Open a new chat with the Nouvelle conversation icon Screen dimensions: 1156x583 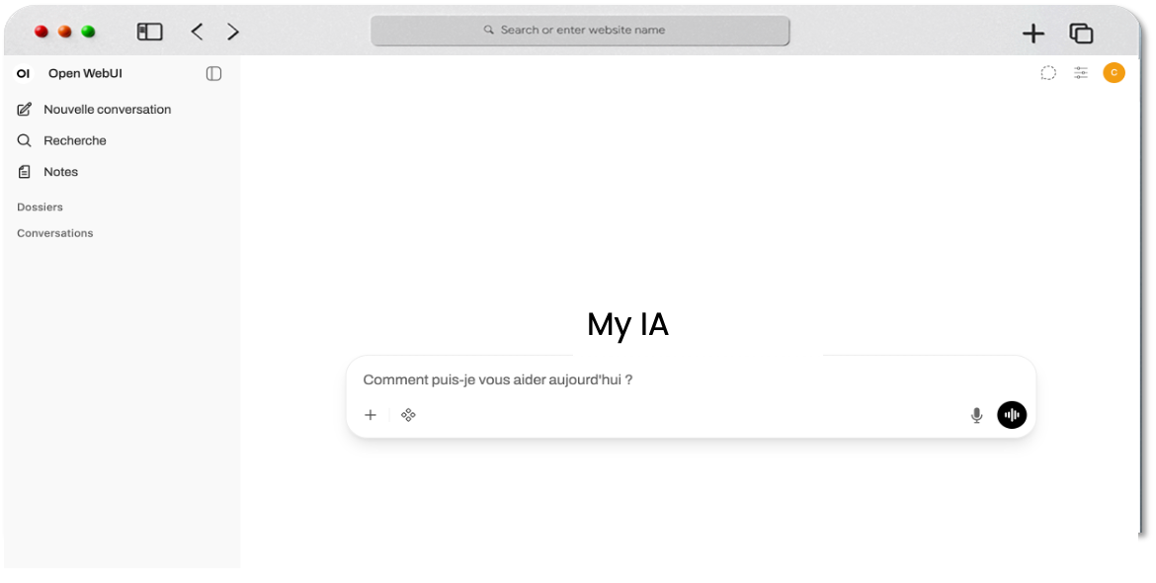click(24, 109)
